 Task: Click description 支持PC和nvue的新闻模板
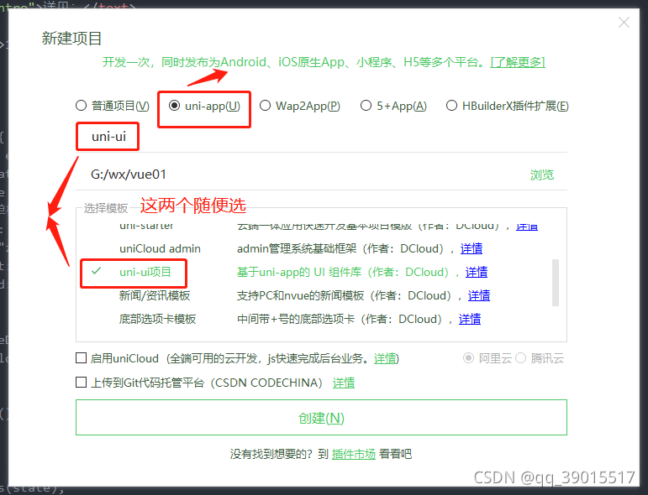300,296
